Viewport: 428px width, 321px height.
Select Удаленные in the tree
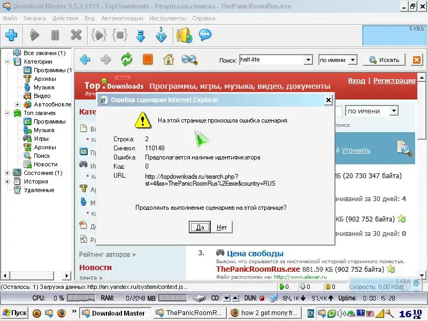39,190
